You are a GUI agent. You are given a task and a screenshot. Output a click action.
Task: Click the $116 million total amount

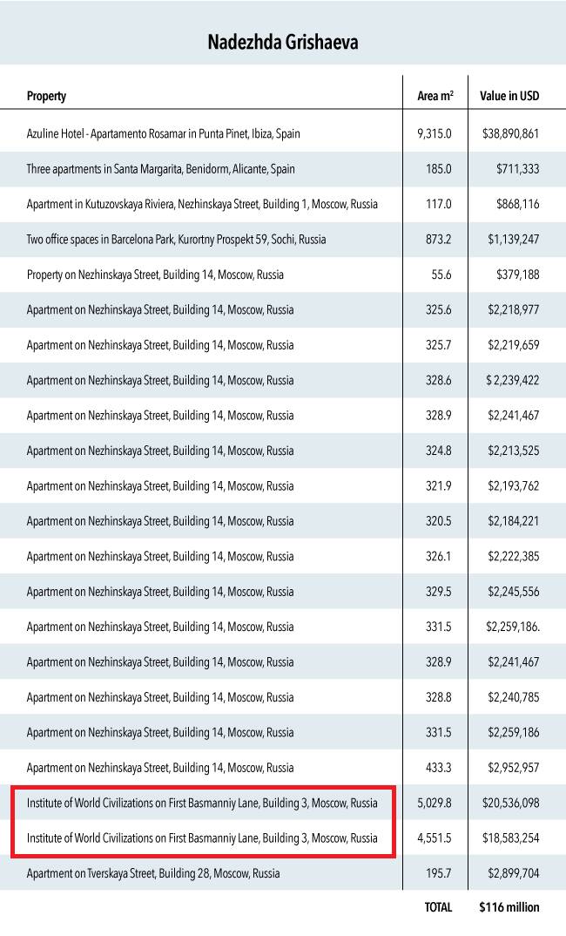(509, 907)
